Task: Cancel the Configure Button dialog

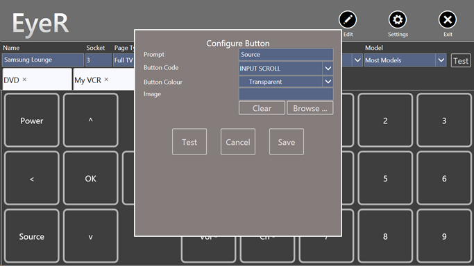Action: point(238,142)
